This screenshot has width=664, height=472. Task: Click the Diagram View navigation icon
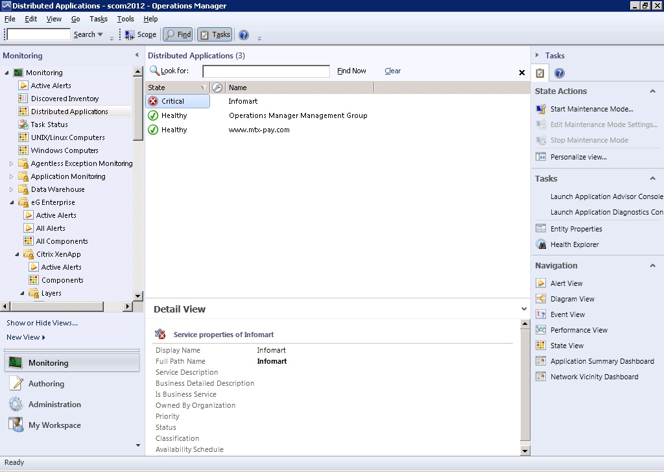coord(541,299)
